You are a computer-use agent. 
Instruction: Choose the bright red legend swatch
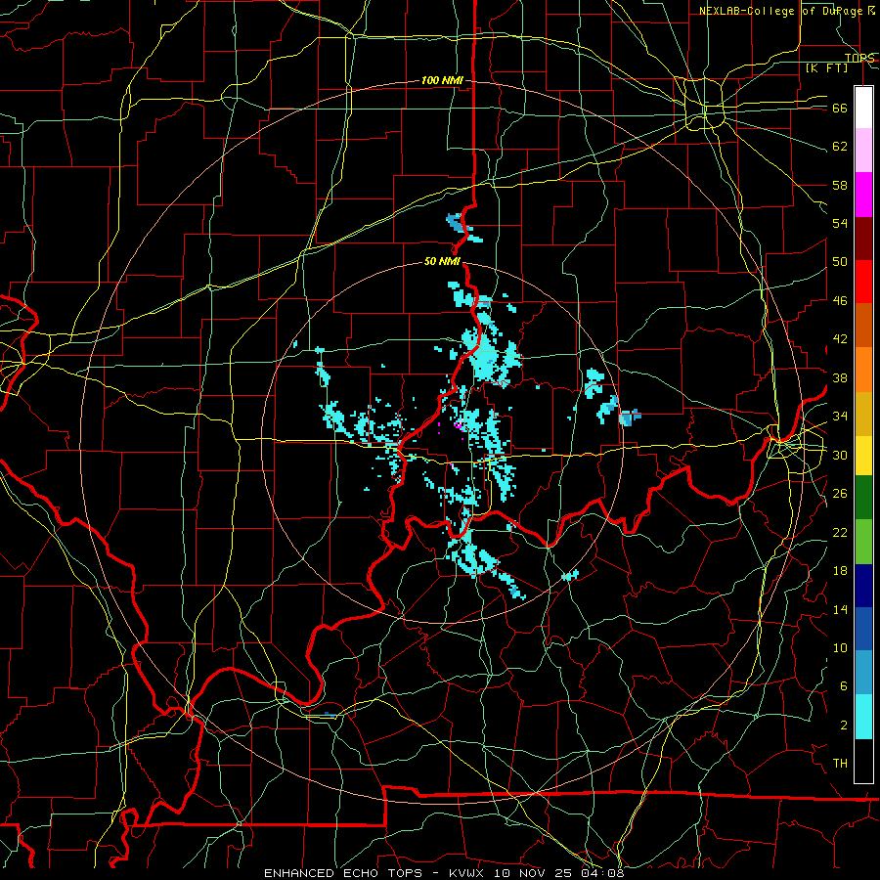coord(863,282)
